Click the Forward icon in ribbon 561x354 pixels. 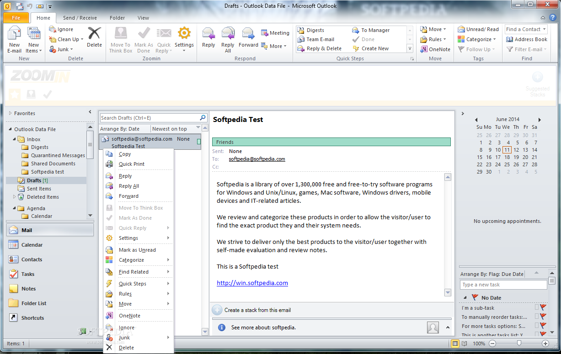[248, 33]
